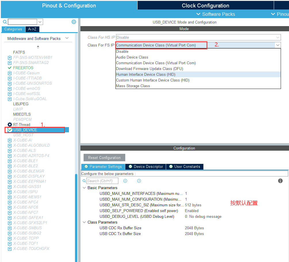Click USB CDC Rx Buffer Size value
The height and width of the screenshot is (262, 289).
pyautogui.click(x=194, y=228)
